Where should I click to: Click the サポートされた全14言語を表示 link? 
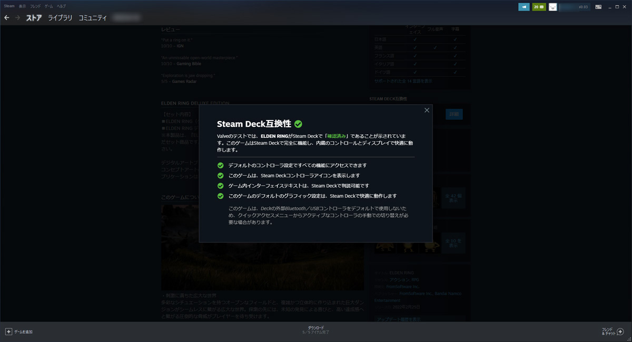[x=403, y=81]
